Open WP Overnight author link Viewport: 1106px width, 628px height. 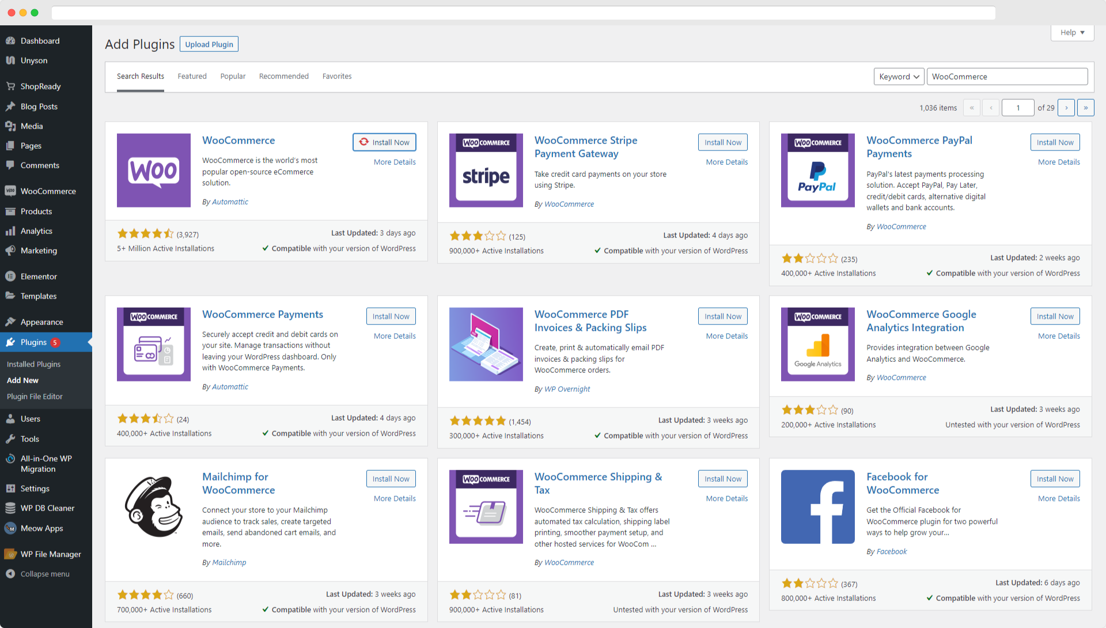pos(567,389)
